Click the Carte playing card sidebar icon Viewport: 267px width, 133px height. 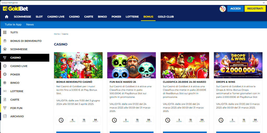tap(5, 100)
